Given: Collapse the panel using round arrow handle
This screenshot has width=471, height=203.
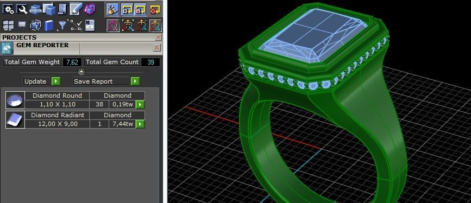Looking at the screenshot, I should click(81, 72).
